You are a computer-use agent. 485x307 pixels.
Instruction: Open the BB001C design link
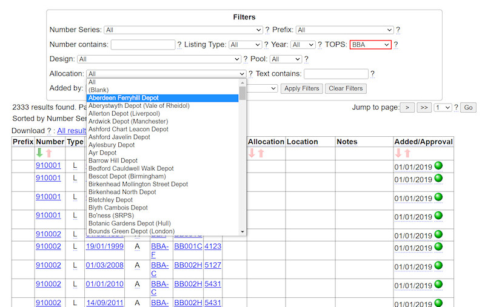187,246
